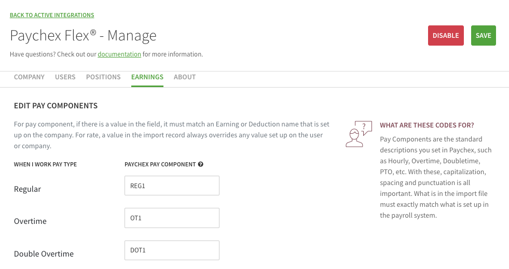
Task: Click the Double Overtime pay type label
Action: 44,254
